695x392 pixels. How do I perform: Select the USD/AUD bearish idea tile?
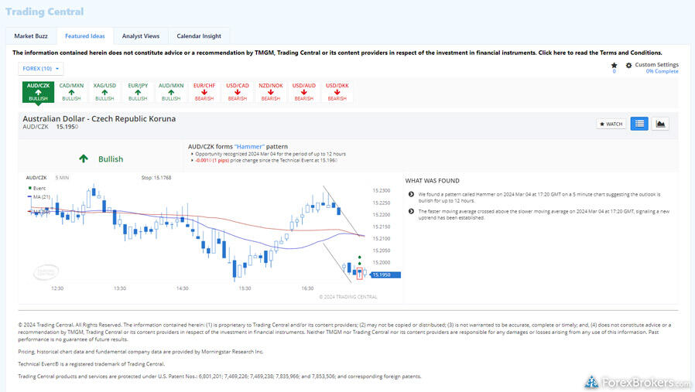coord(304,92)
